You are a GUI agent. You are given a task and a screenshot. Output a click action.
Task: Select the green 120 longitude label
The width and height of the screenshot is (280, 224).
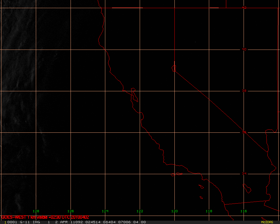tap(174, 211)
